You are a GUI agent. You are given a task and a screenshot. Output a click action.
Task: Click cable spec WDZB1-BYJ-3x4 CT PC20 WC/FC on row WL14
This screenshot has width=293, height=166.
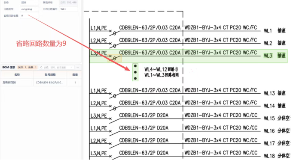click(x=221, y=103)
